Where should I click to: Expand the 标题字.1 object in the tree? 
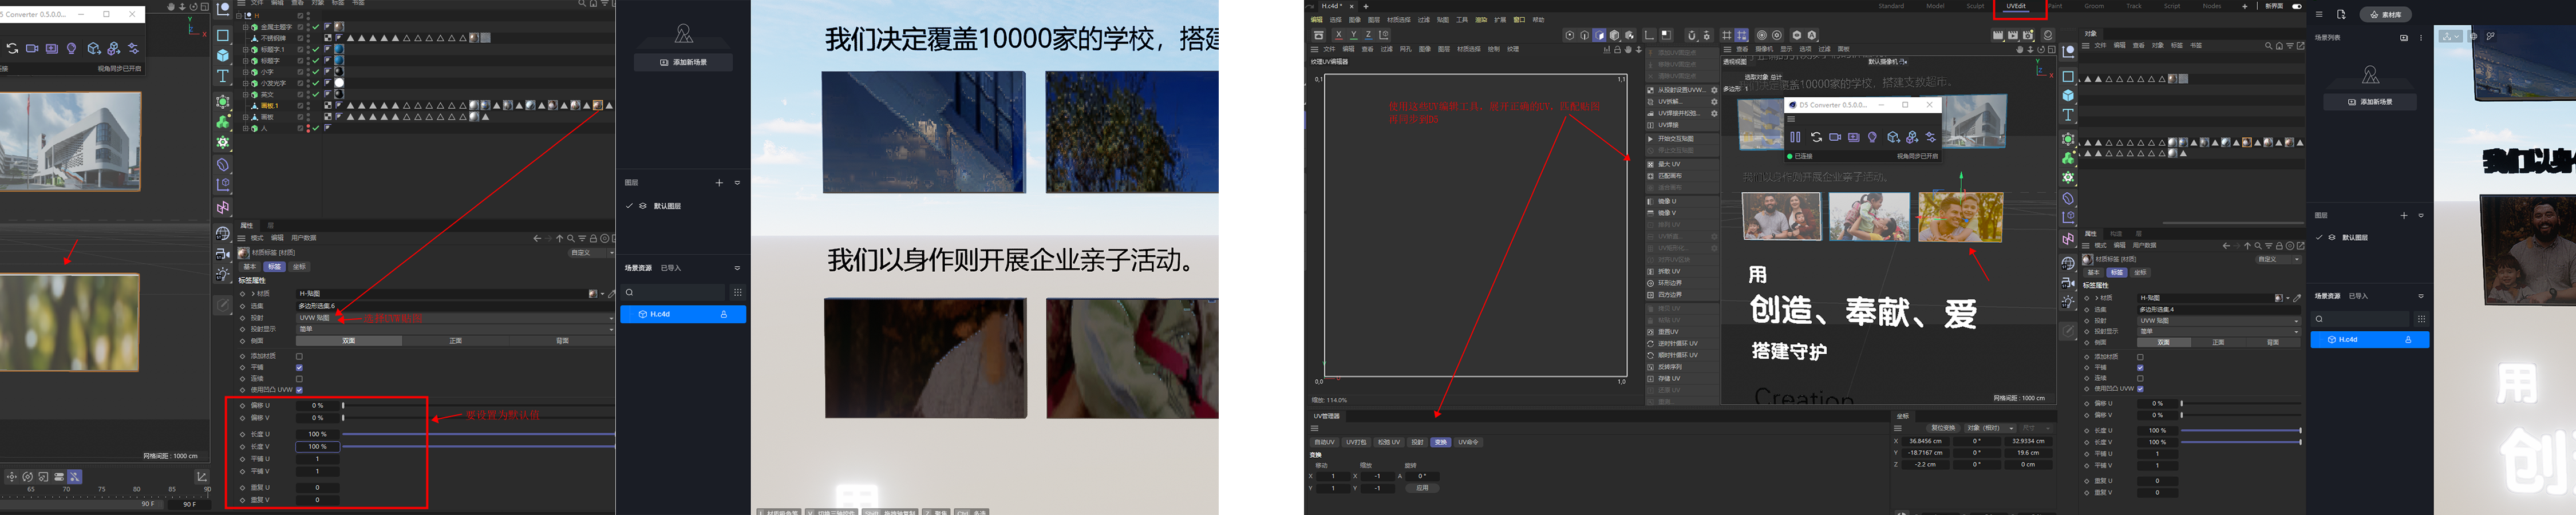pos(245,49)
